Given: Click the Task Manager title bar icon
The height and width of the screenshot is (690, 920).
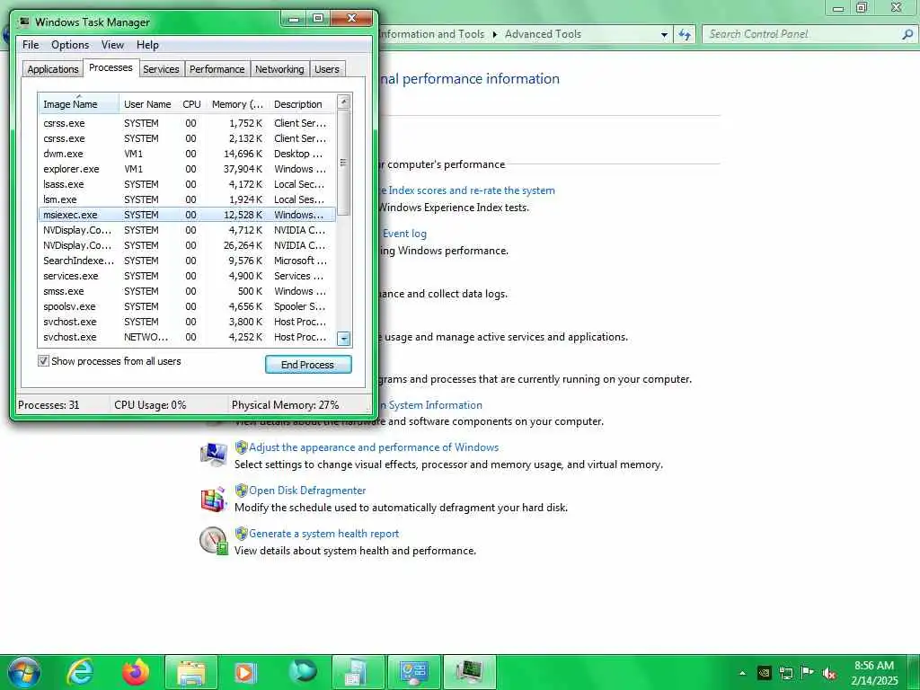Looking at the screenshot, I should click(24, 22).
